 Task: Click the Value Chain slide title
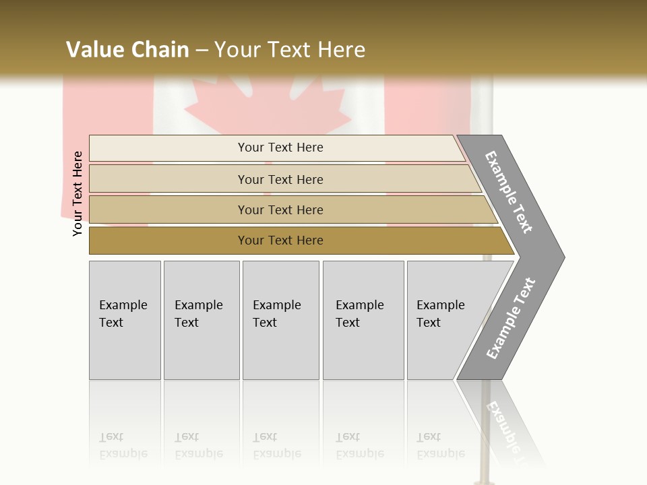[x=216, y=49]
